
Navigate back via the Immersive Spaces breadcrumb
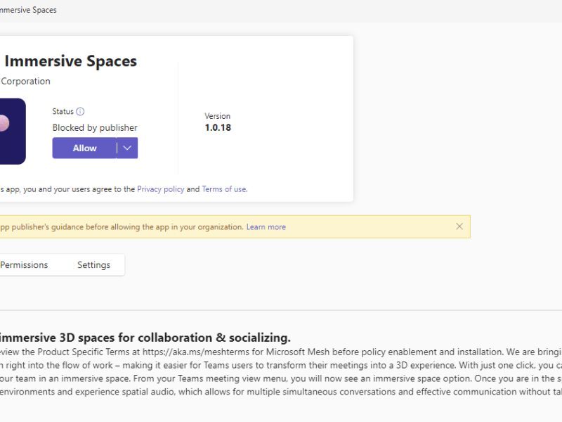(30, 10)
